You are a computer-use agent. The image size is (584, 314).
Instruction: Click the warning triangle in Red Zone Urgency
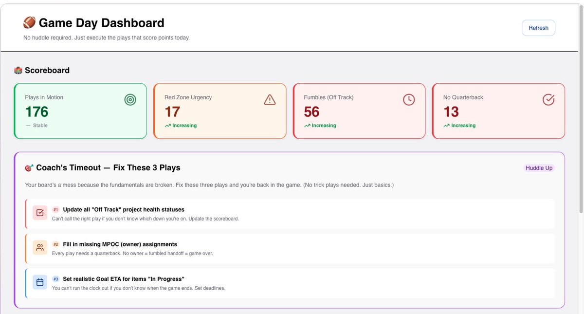[270, 99]
